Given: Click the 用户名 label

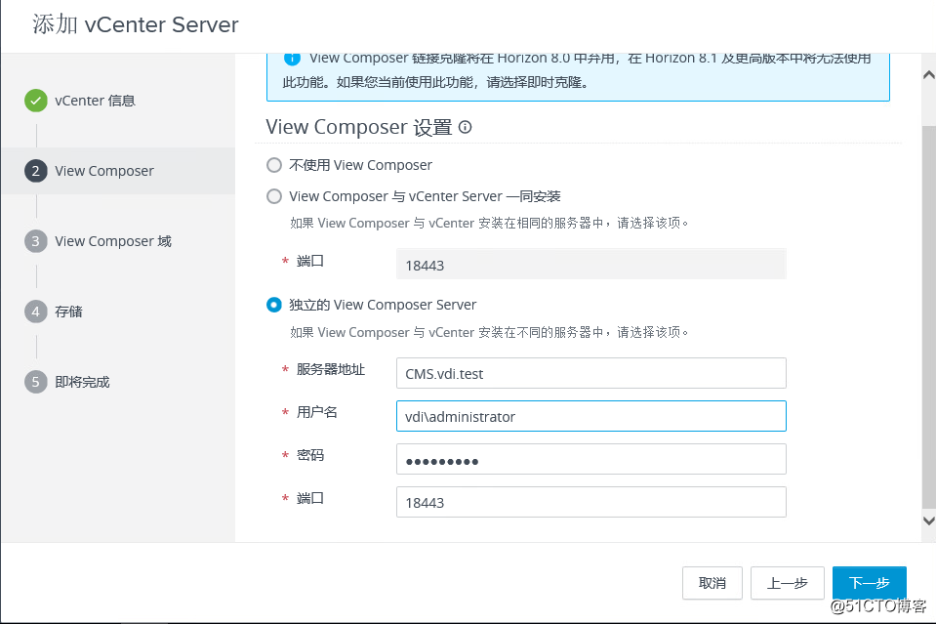Looking at the screenshot, I should tap(317, 413).
